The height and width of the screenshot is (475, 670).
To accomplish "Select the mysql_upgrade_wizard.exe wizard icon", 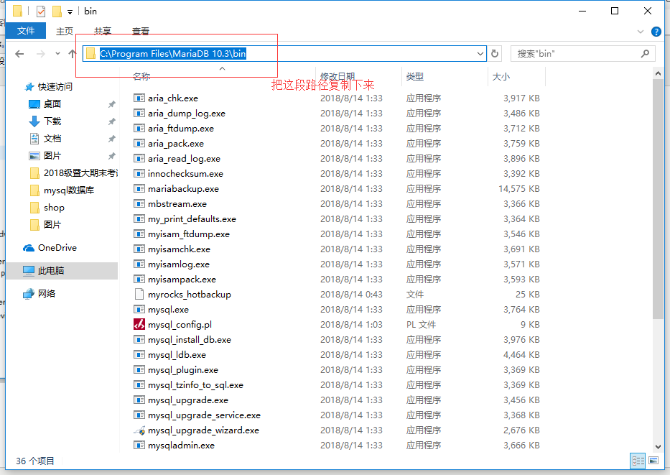I will point(139,430).
